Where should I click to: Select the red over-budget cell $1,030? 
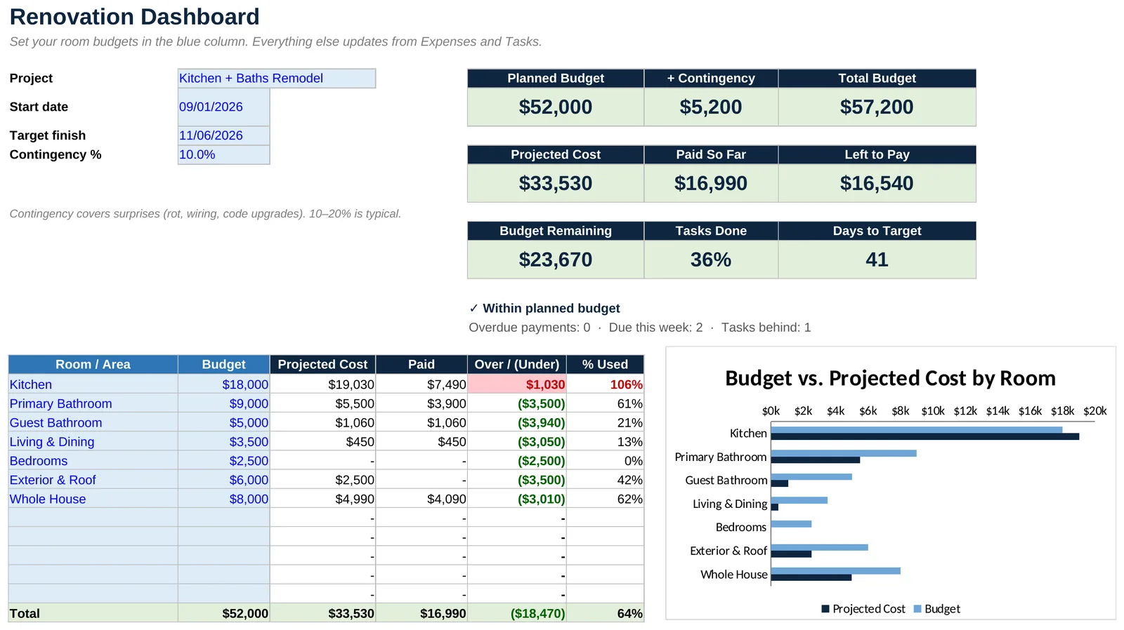tap(517, 384)
